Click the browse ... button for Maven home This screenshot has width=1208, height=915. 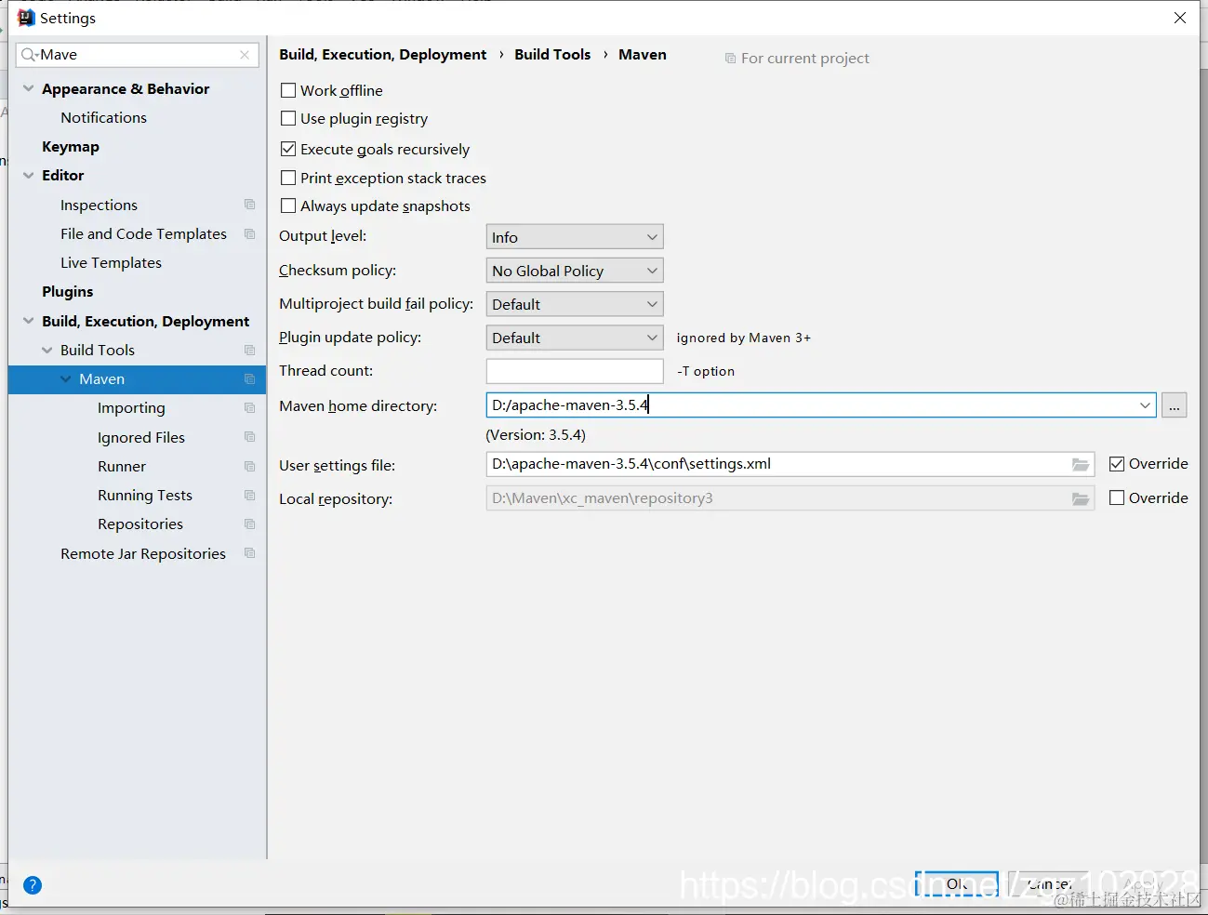click(1174, 405)
